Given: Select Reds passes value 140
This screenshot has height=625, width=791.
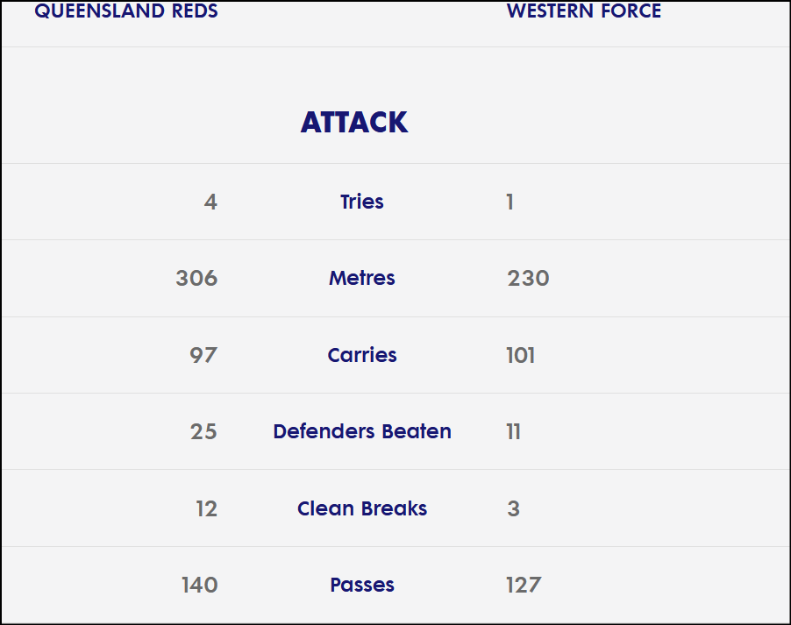Looking at the screenshot, I should [x=199, y=586].
